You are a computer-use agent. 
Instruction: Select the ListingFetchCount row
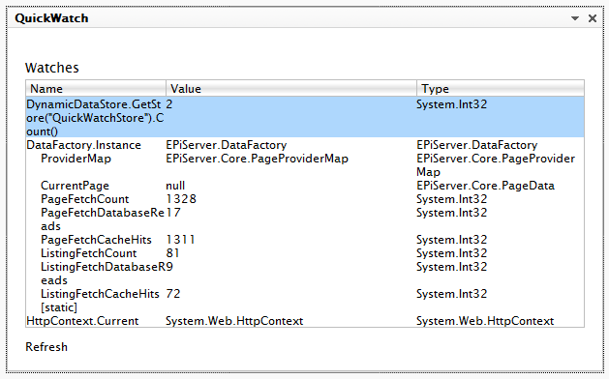(x=305, y=253)
